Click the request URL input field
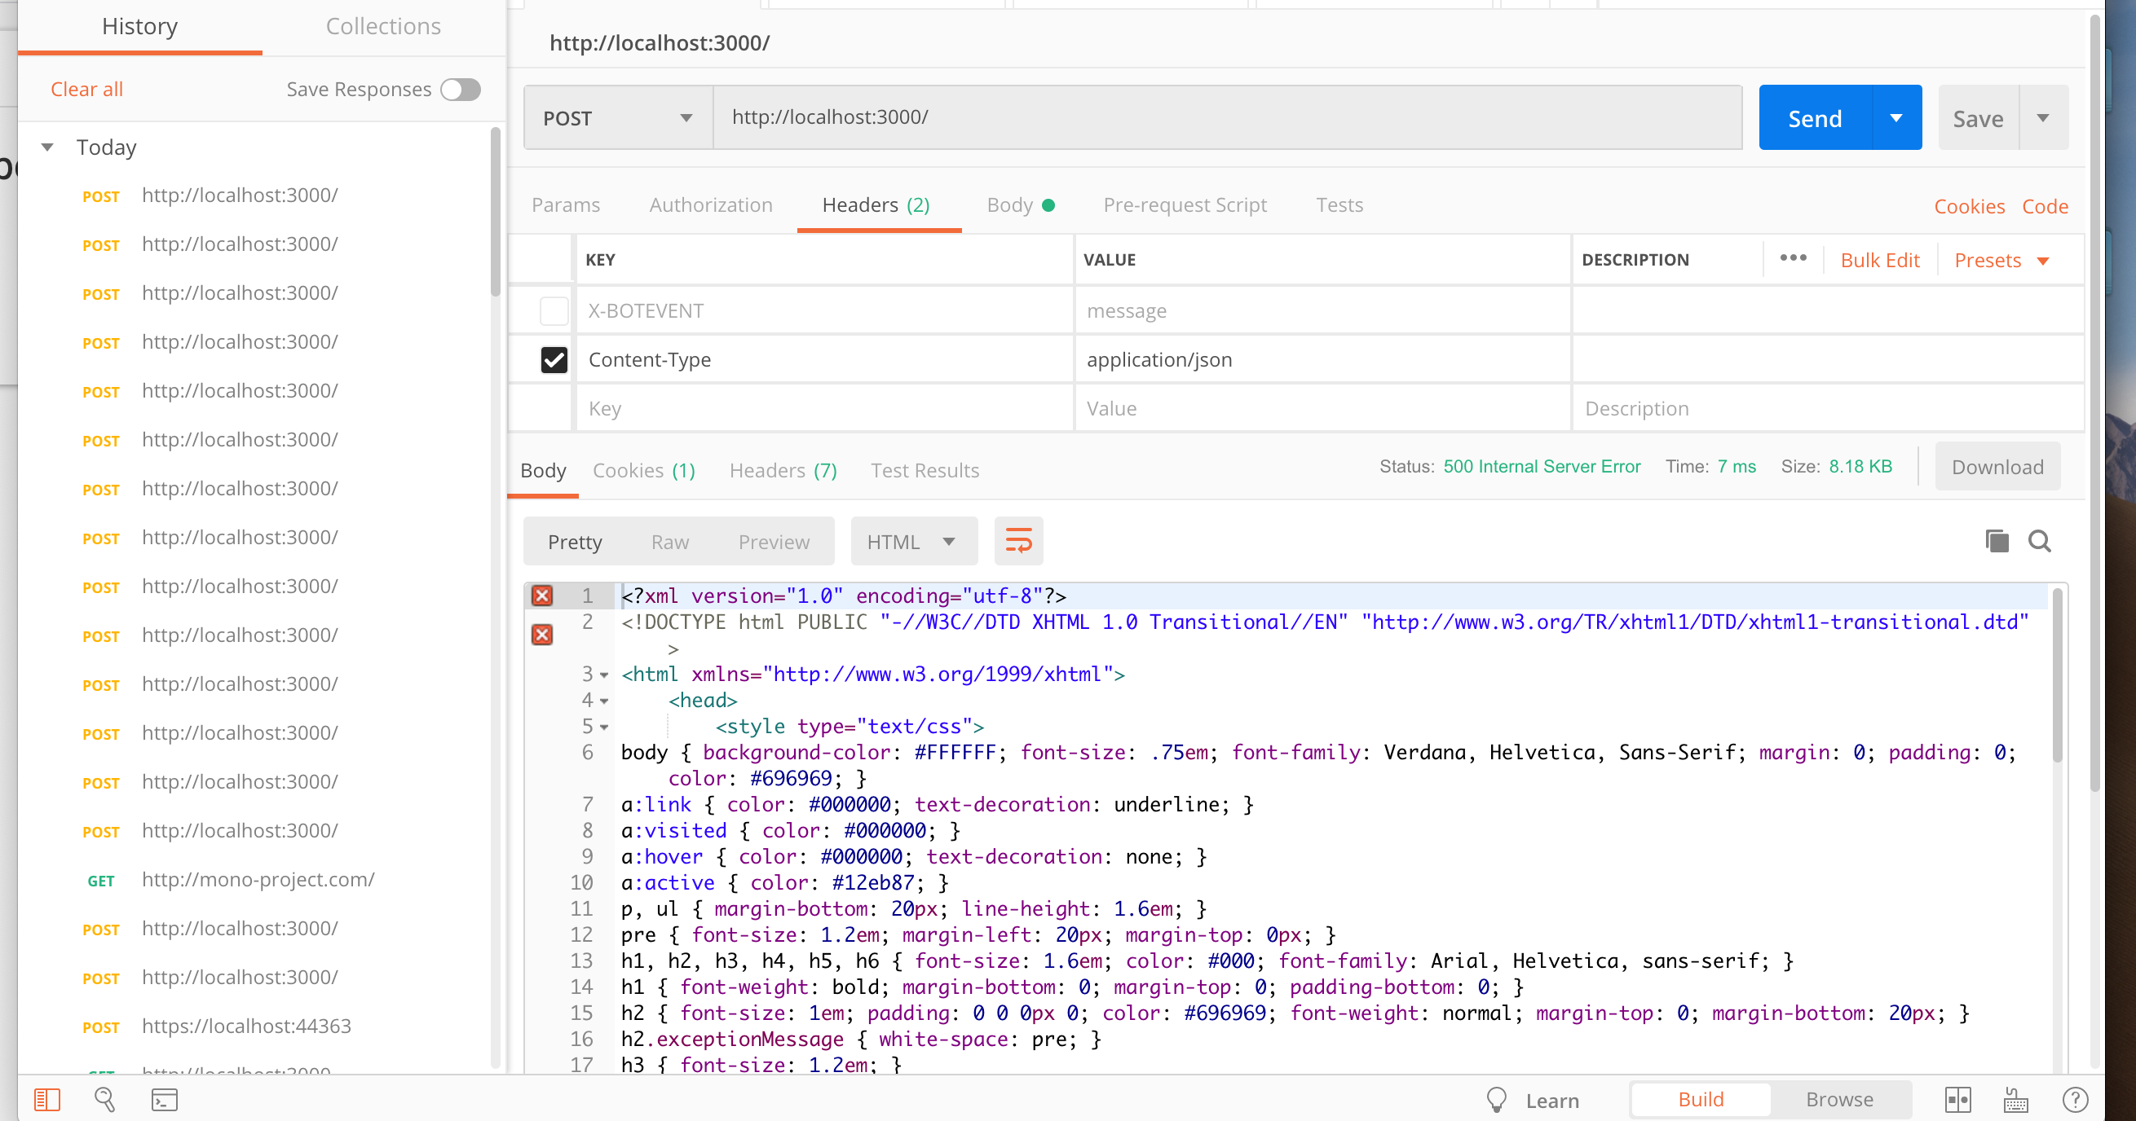Screen dimensions: 2136x1121 [x=1225, y=117]
